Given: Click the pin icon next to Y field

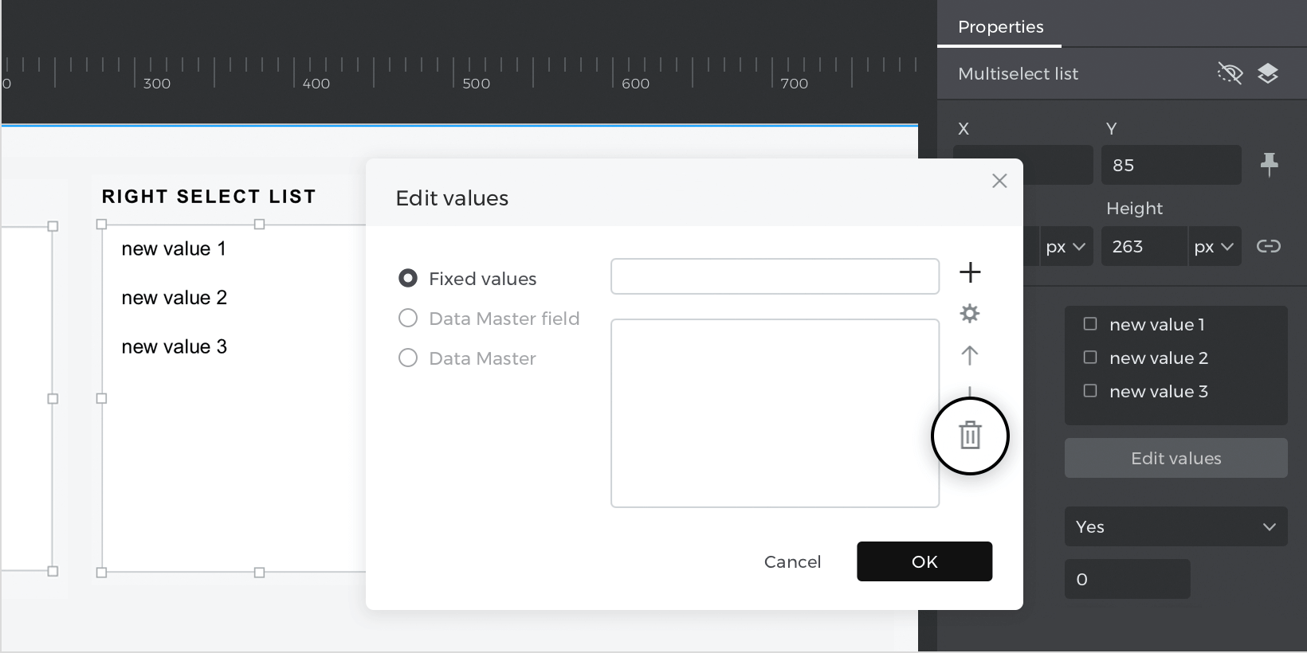Looking at the screenshot, I should click(1270, 165).
